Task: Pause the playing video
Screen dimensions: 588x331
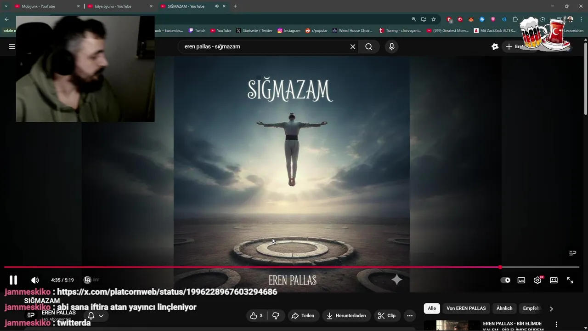Action: click(13, 280)
